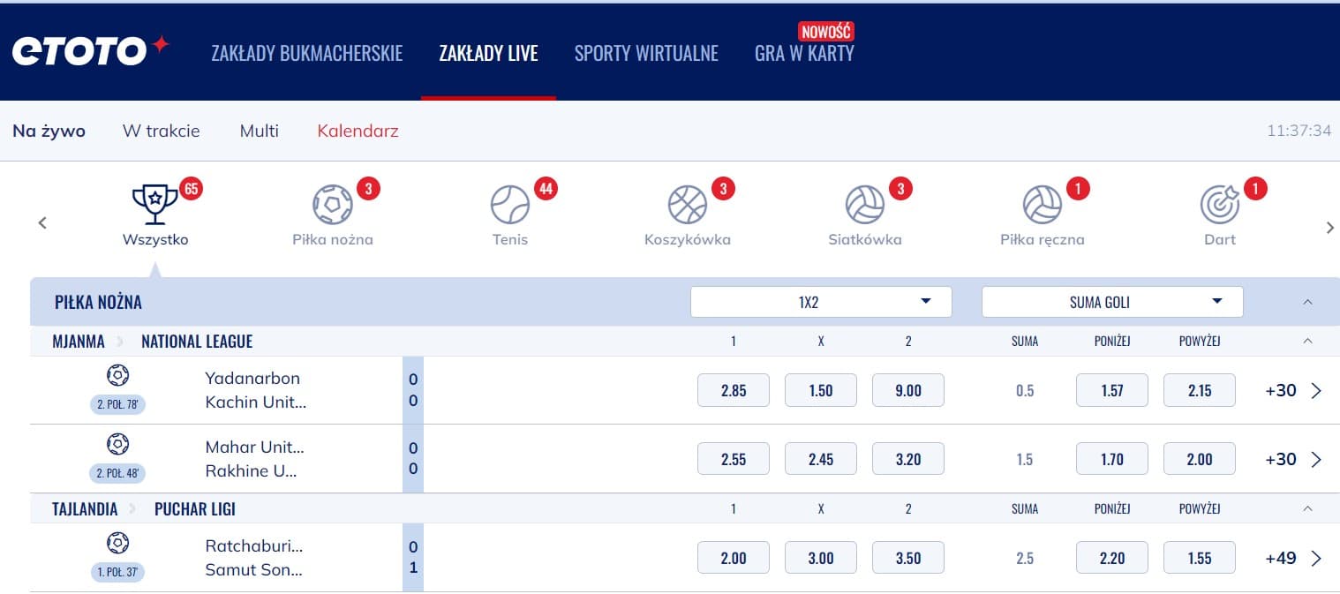
Task: Switch to the Kalendarz tab
Action: coord(358,132)
